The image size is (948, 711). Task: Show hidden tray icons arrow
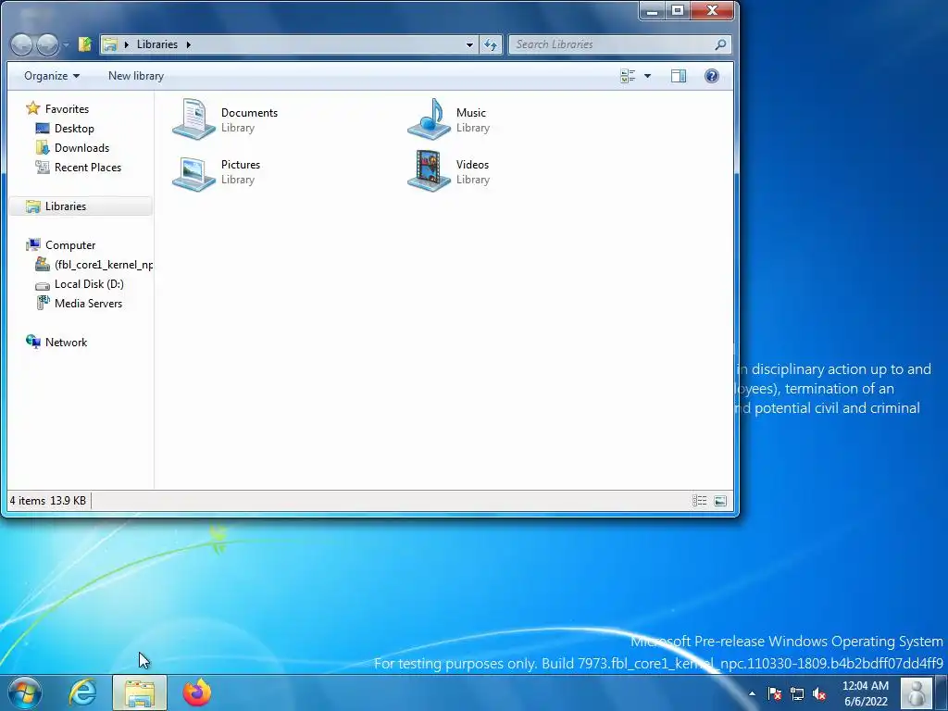tap(752, 693)
